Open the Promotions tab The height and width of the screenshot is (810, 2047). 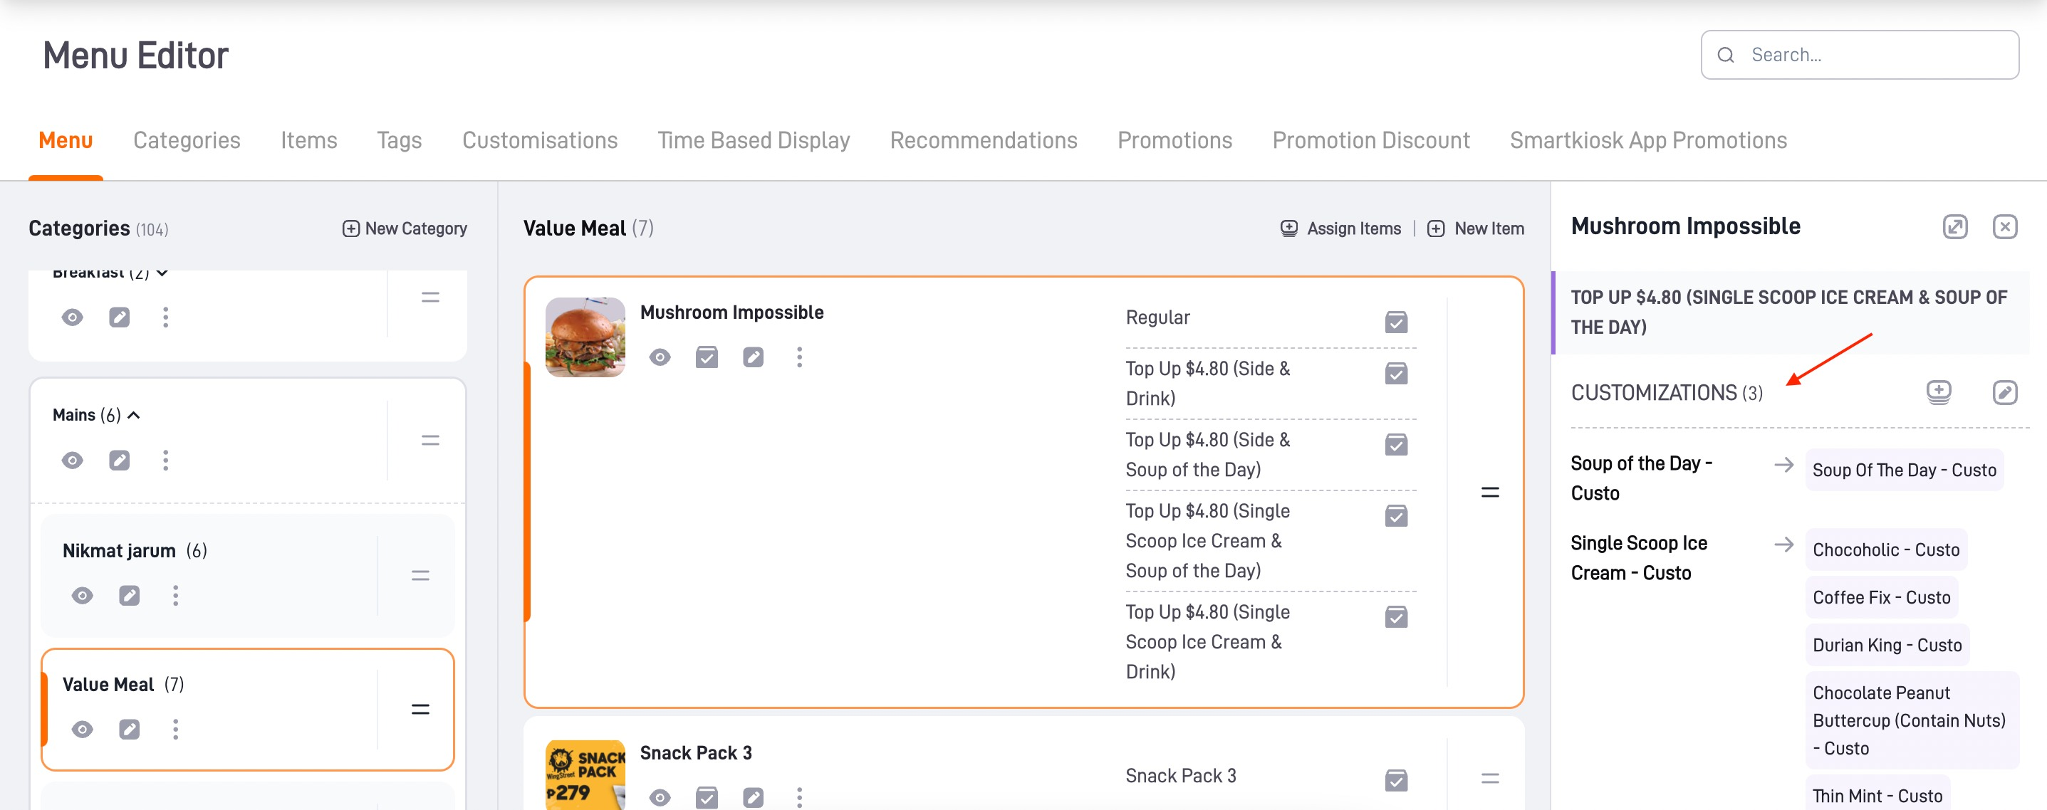click(x=1174, y=140)
